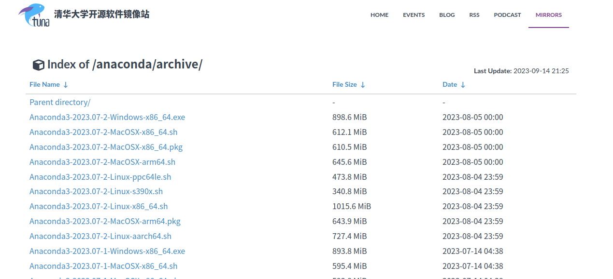
Task: Click the File Size column header
Action: 344,84
